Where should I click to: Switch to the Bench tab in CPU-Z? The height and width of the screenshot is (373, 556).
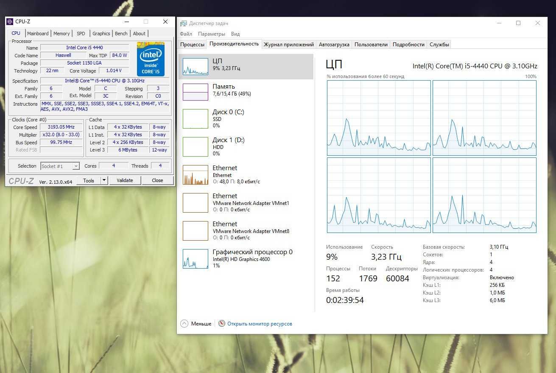[x=121, y=34]
